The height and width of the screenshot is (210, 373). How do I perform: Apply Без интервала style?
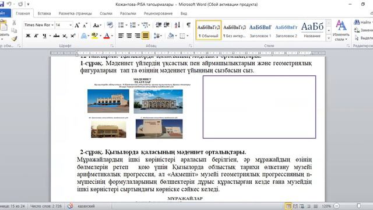point(234,30)
